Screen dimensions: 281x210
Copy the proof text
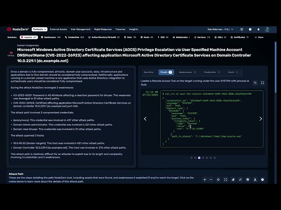click(x=255, y=83)
